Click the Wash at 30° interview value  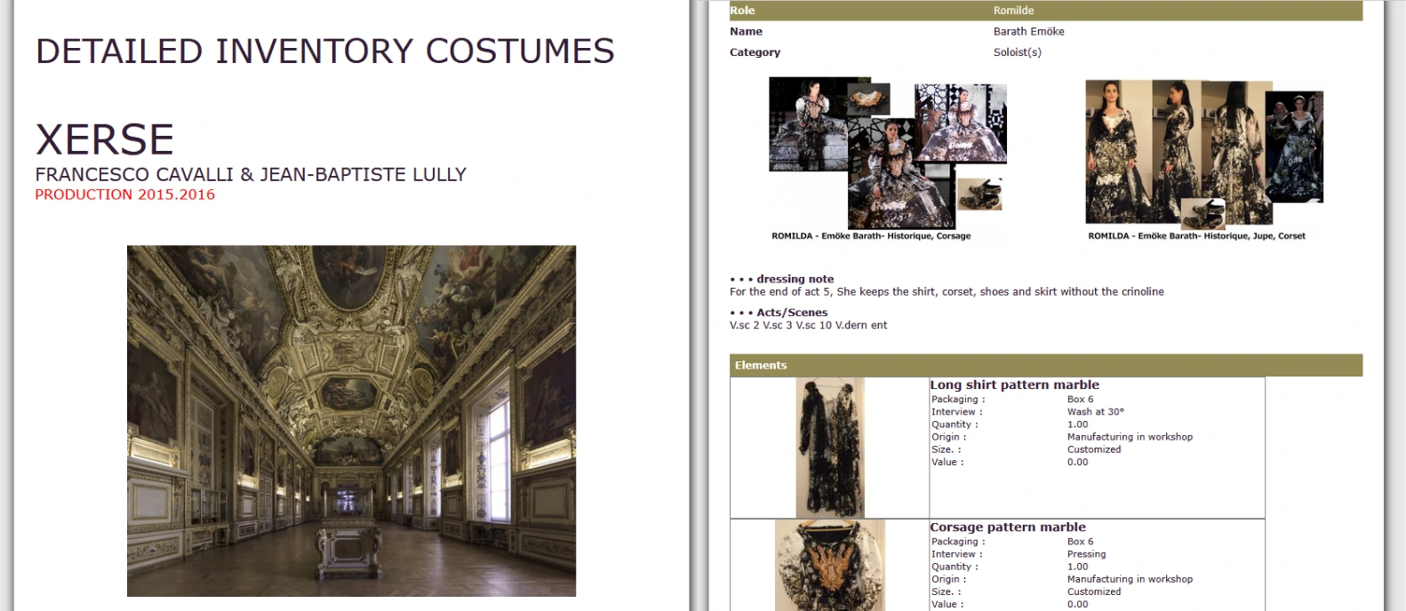click(x=1095, y=412)
